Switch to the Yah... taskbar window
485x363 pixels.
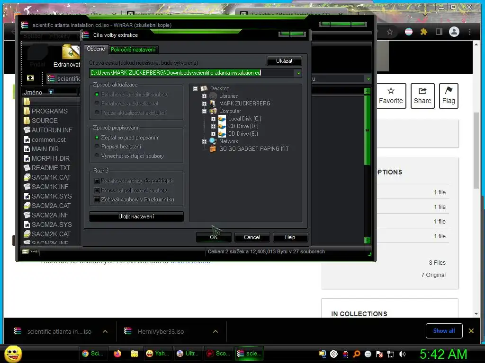point(157,354)
